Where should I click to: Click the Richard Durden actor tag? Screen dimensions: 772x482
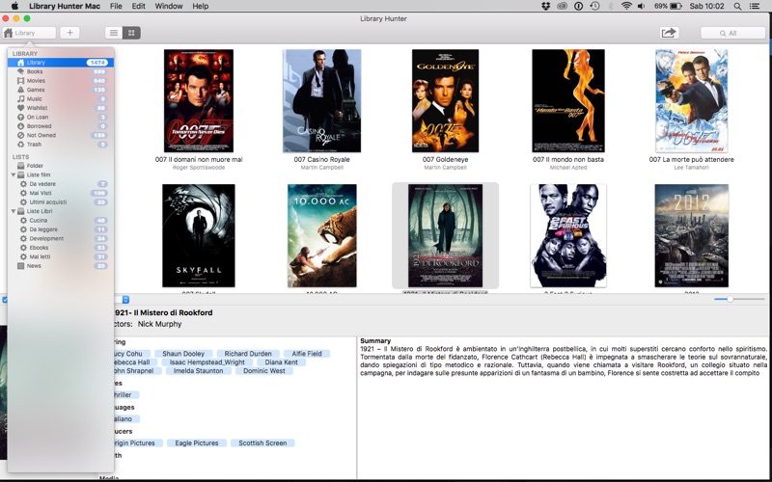pyautogui.click(x=248, y=354)
